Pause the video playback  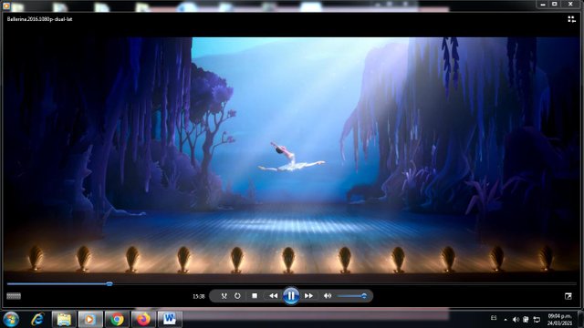coord(291,295)
